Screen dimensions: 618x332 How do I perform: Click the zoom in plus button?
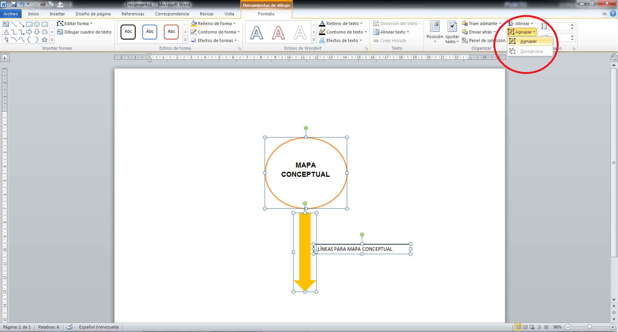tap(612, 327)
